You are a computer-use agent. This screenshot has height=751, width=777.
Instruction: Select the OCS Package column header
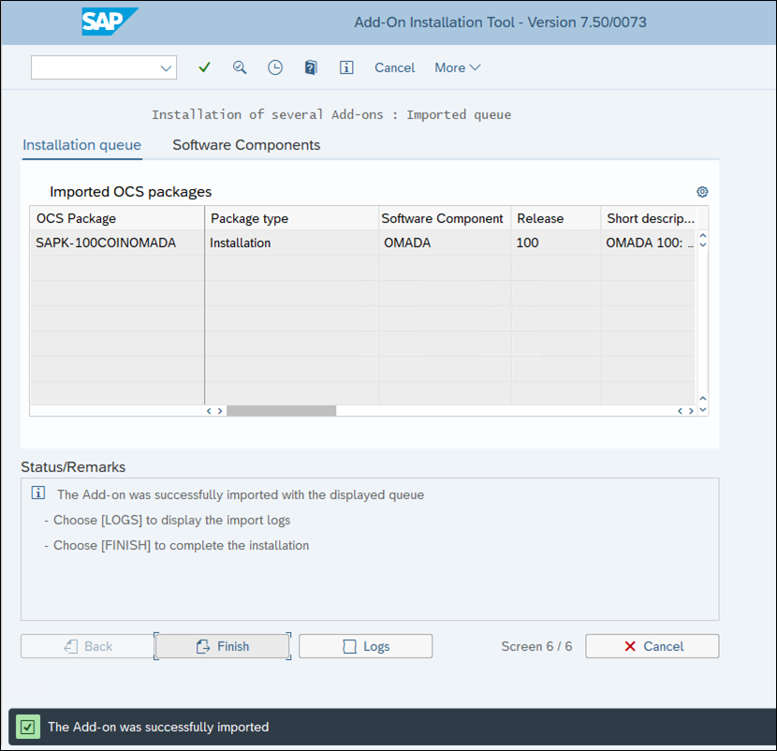tap(117, 218)
